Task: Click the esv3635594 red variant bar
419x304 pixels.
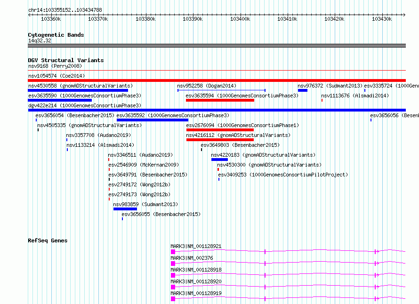Action: click(220, 100)
